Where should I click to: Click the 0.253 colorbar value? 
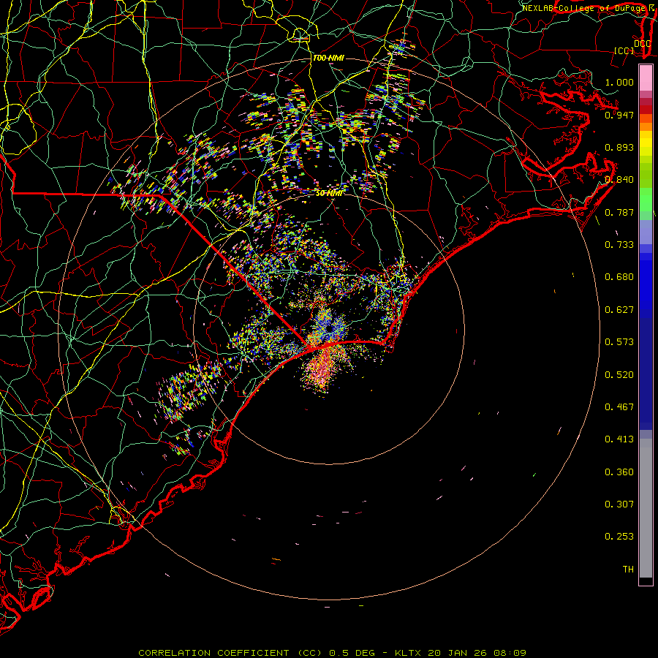(x=619, y=537)
